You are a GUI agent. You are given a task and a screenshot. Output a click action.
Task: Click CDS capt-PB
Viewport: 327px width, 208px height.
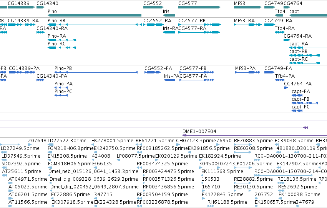point(305,103)
